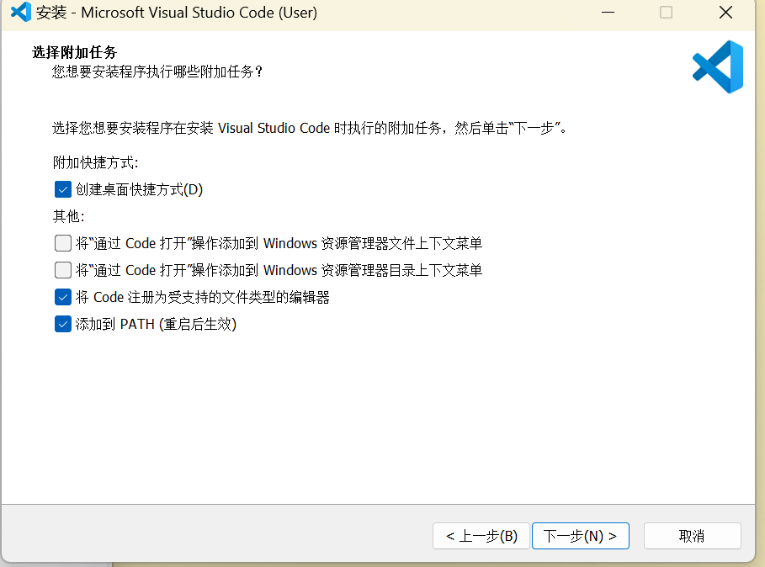This screenshot has height=567, width=765.
Task: Close the VS Code setup window
Action: pyautogui.click(x=725, y=12)
